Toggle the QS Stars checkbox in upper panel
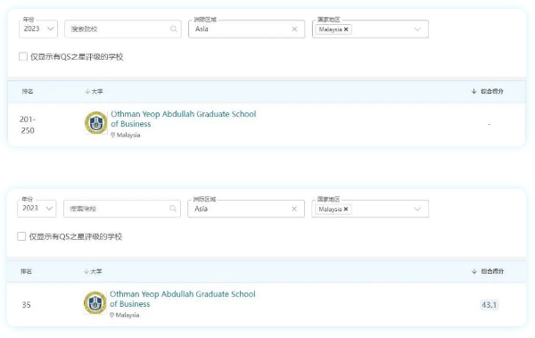The height and width of the screenshot is (338, 535). [23, 56]
